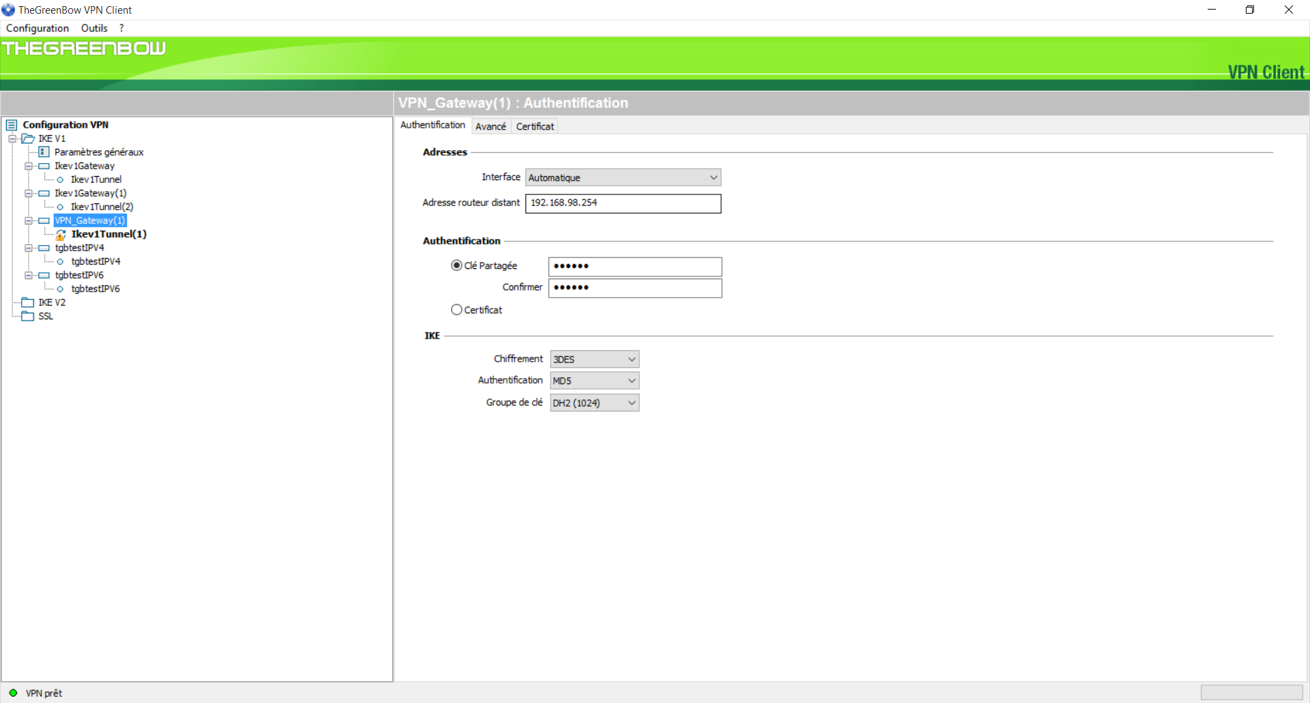This screenshot has height=703, width=1310.
Task: Click the tgbtestIPV4 tunnel circle icon
Action: 60,261
